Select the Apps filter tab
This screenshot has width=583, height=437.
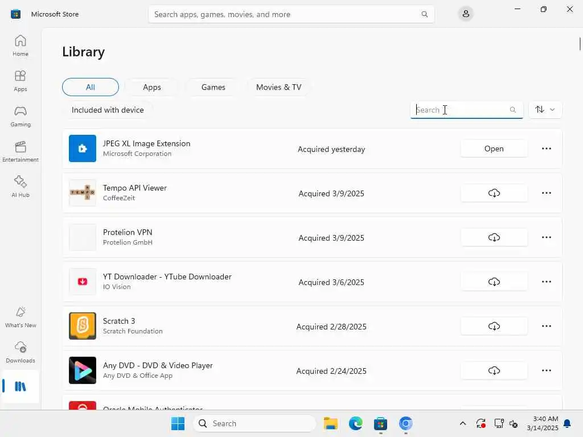coord(151,87)
